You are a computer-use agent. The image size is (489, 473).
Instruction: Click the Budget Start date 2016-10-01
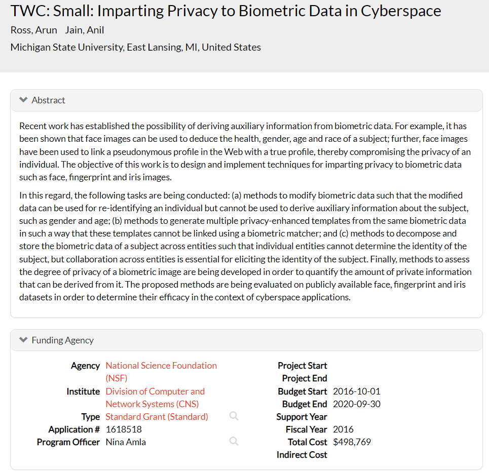pyautogui.click(x=356, y=391)
